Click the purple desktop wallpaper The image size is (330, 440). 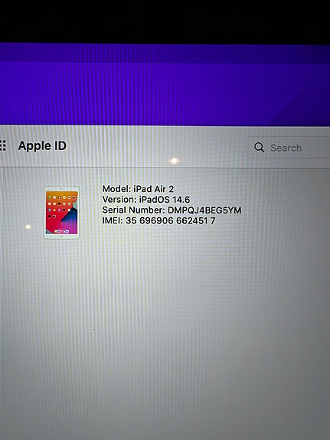(165, 84)
